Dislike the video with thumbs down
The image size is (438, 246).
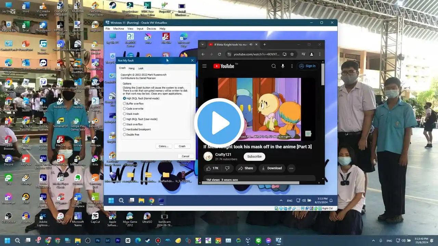[227, 168]
